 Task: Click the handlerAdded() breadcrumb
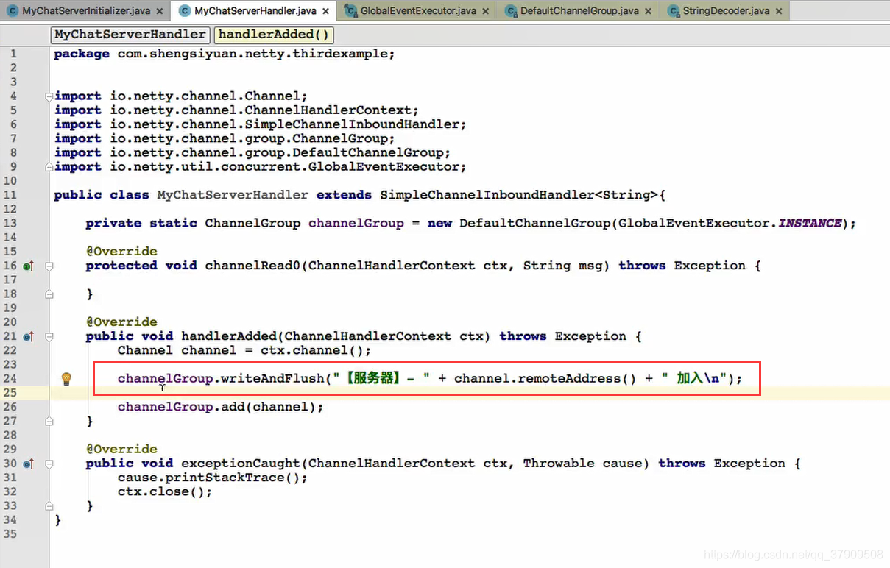tap(273, 35)
